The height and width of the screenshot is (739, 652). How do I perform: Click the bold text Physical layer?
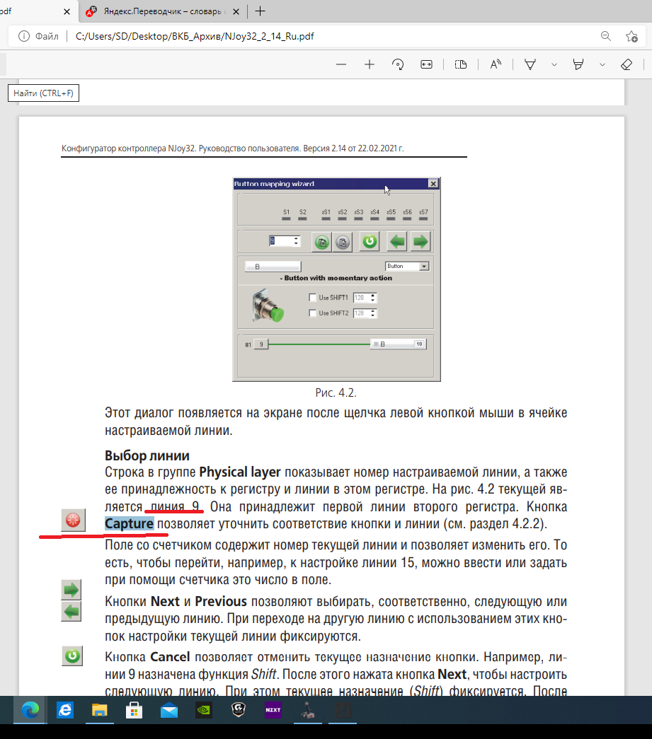[240, 472]
